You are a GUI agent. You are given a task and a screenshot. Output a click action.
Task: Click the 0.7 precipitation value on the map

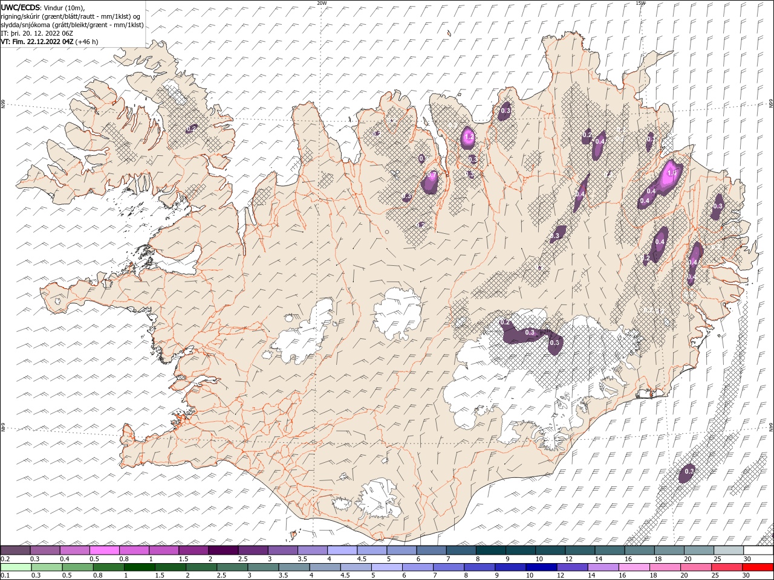point(432,175)
